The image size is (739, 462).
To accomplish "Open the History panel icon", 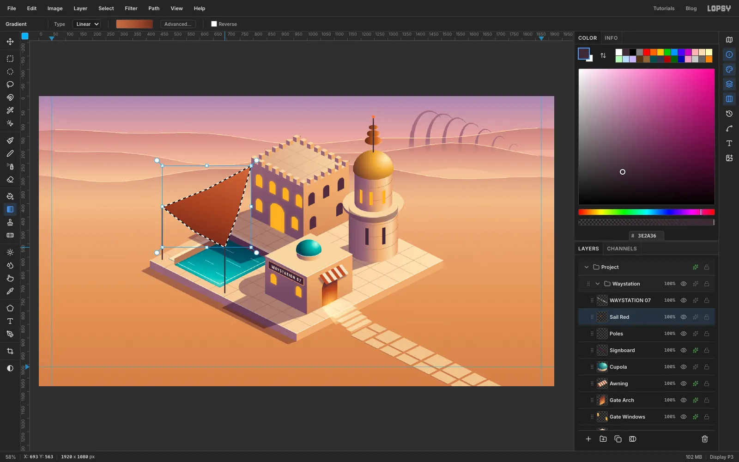I will point(729,114).
